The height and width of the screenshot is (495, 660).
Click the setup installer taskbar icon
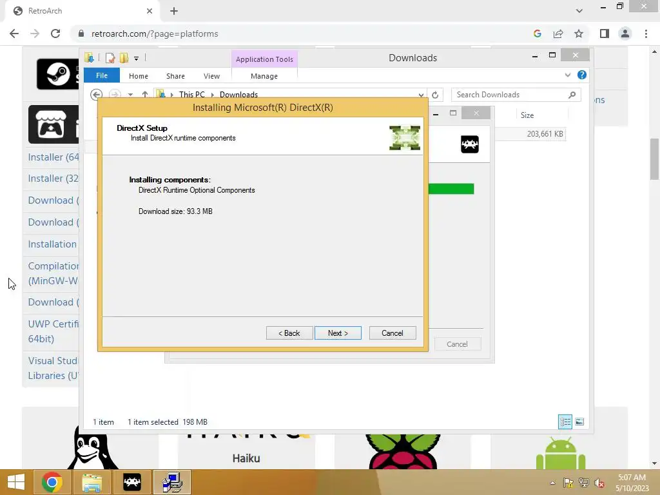tap(171, 482)
